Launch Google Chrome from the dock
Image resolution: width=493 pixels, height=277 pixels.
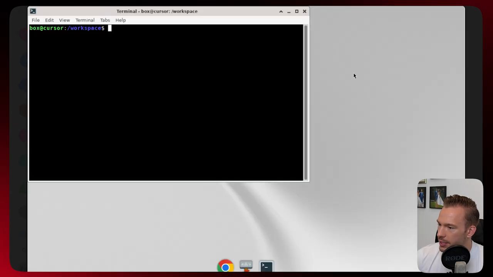(225, 266)
